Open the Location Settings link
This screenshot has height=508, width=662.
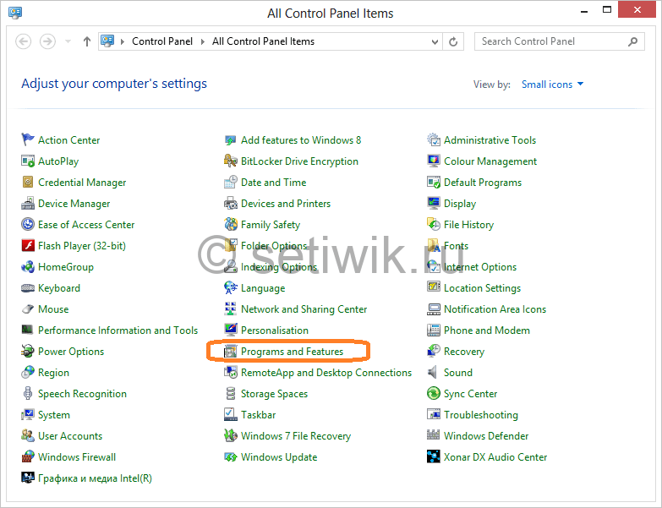pos(482,288)
